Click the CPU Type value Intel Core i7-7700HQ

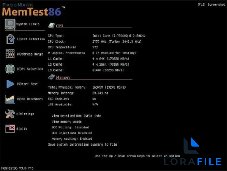pyautogui.click(x=119, y=36)
